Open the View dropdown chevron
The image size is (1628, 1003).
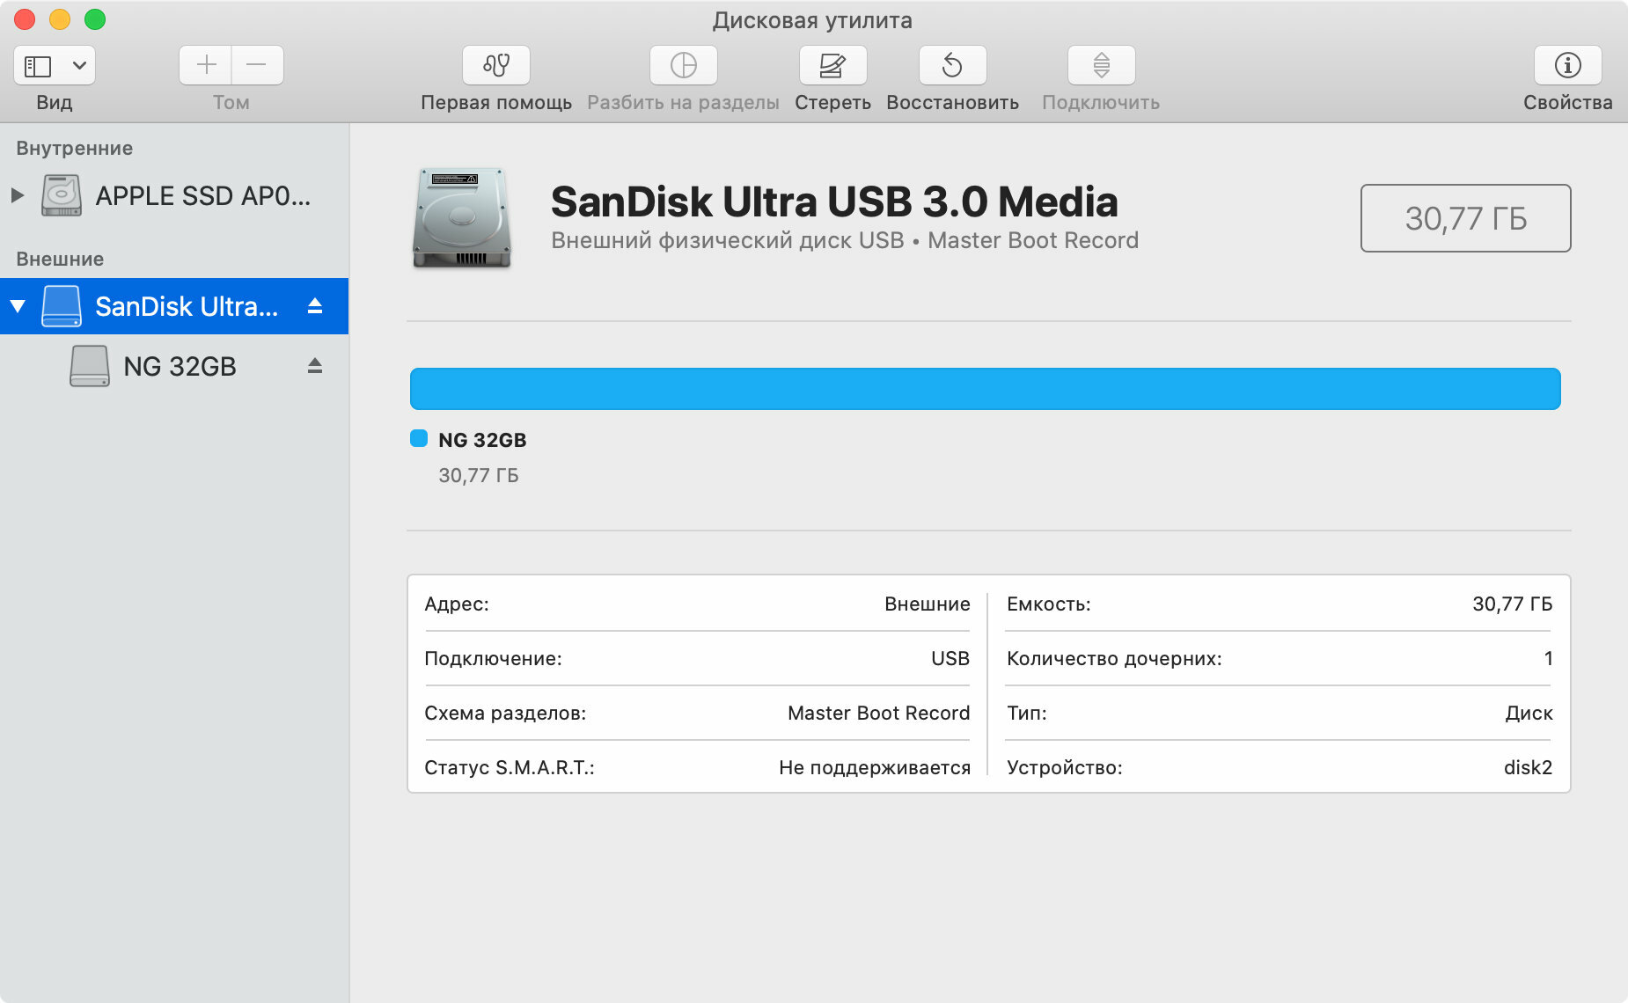click(x=79, y=66)
